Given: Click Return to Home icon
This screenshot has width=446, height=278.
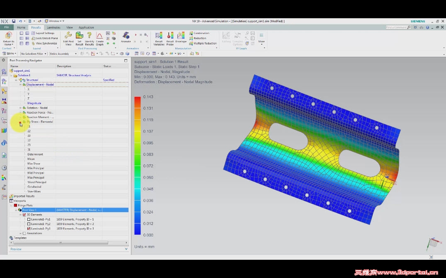Looking at the screenshot, I should [x=9, y=39].
